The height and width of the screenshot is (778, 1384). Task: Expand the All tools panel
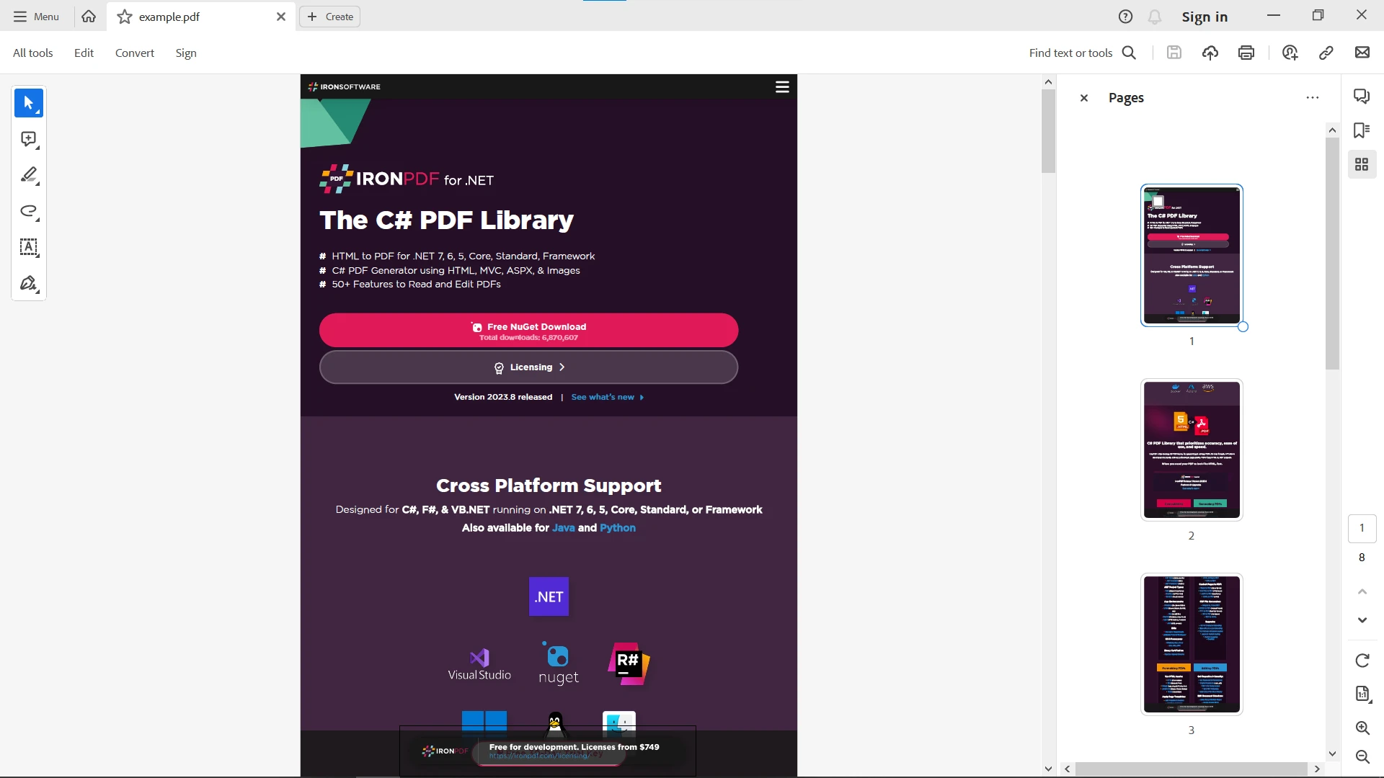click(x=33, y=53)
